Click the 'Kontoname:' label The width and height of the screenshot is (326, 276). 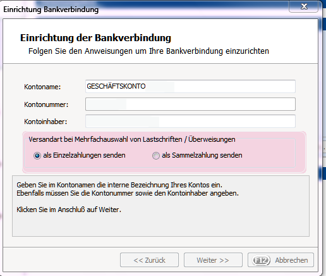click(x=42, y=87)
